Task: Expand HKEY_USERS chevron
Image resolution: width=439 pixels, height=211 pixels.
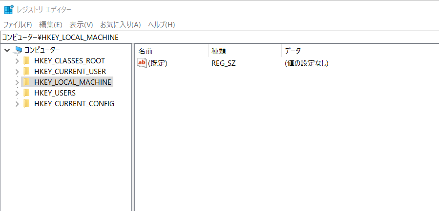Action: pos(17,93)
